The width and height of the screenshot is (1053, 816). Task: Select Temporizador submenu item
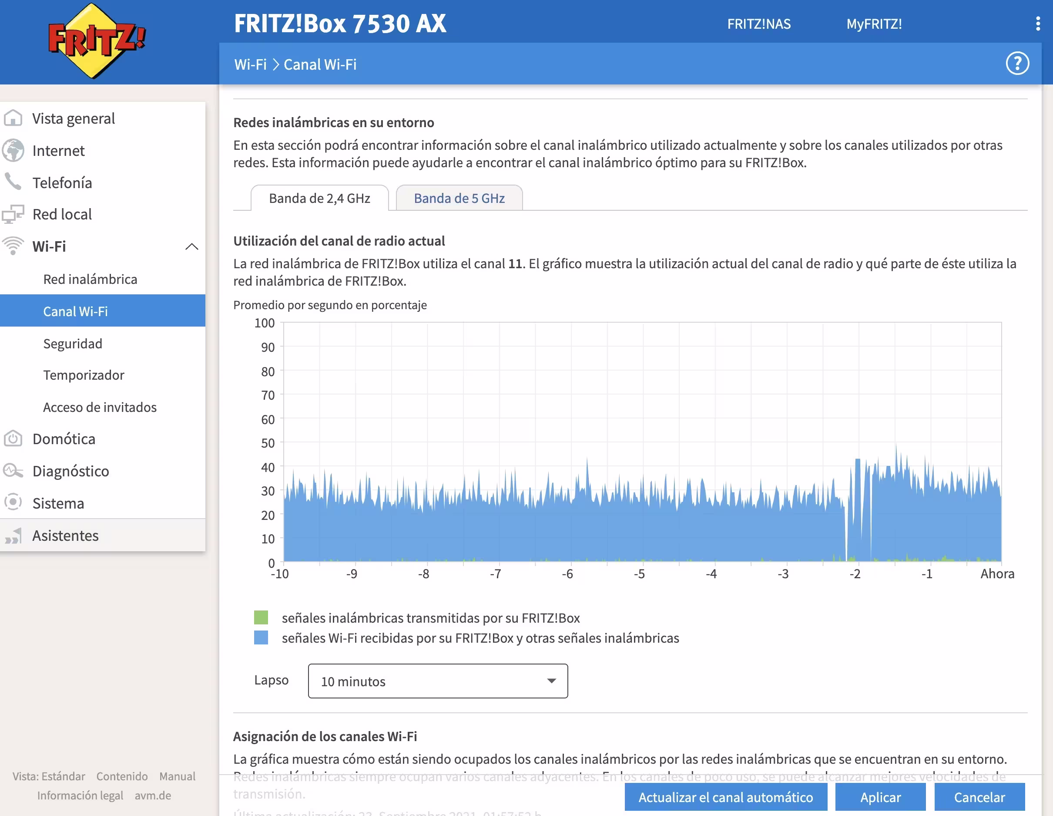coord(103,375)
